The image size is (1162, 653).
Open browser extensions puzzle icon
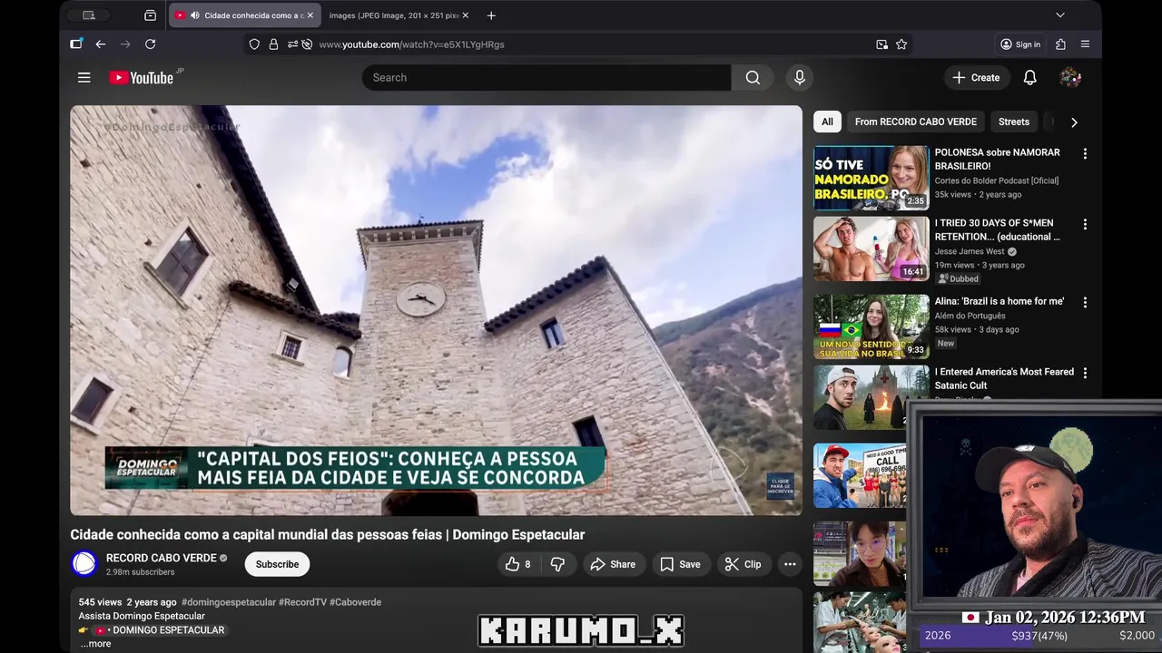point(1060,44)
